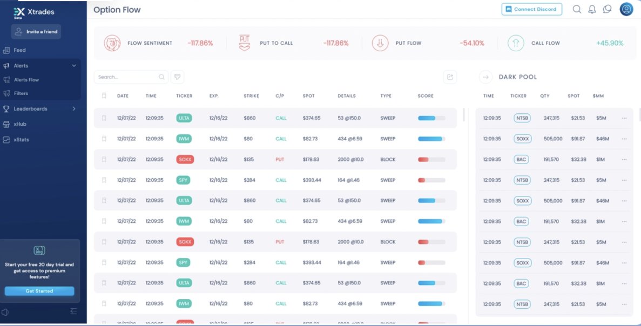Screen dimensions: 641x326
Task: Sort by the SCORE column header
Action: [x=426, y=96]
